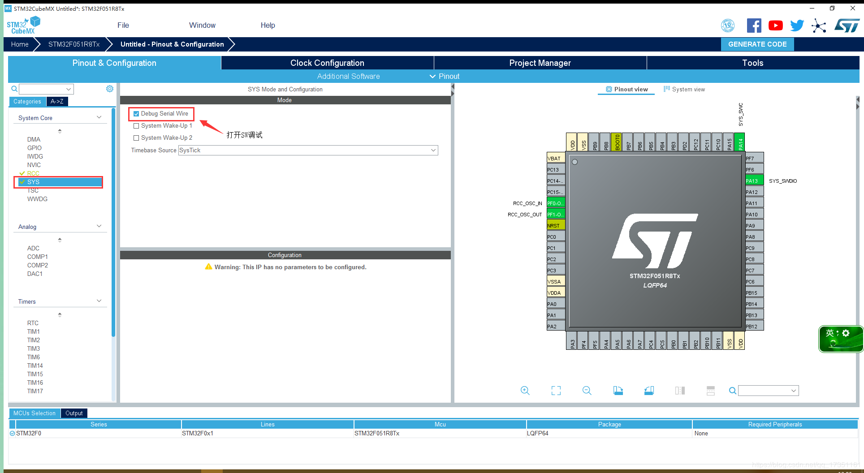Viewport: 864px width, 473px height.
Task: Open the Project Manager tab
Action: click(540, 63)
